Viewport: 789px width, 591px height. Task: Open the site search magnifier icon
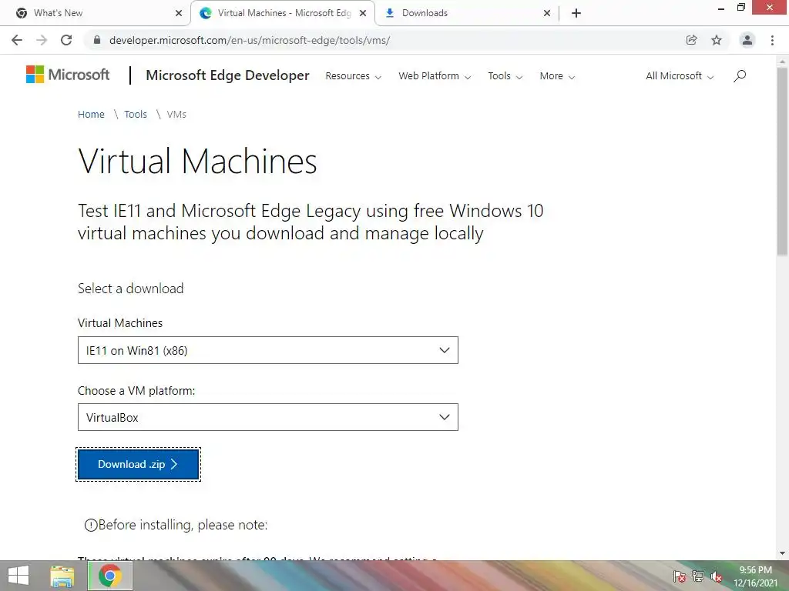[x=740, y=76]
